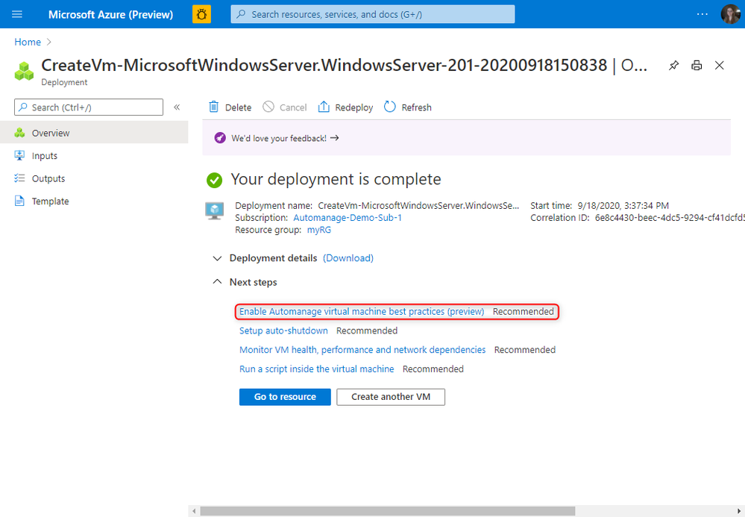Click the scrollbar left arrow
Viewport: 745px width, 517px height.
[193, 511]
